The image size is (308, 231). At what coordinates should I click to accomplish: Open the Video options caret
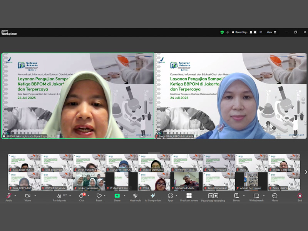(35, 196)
